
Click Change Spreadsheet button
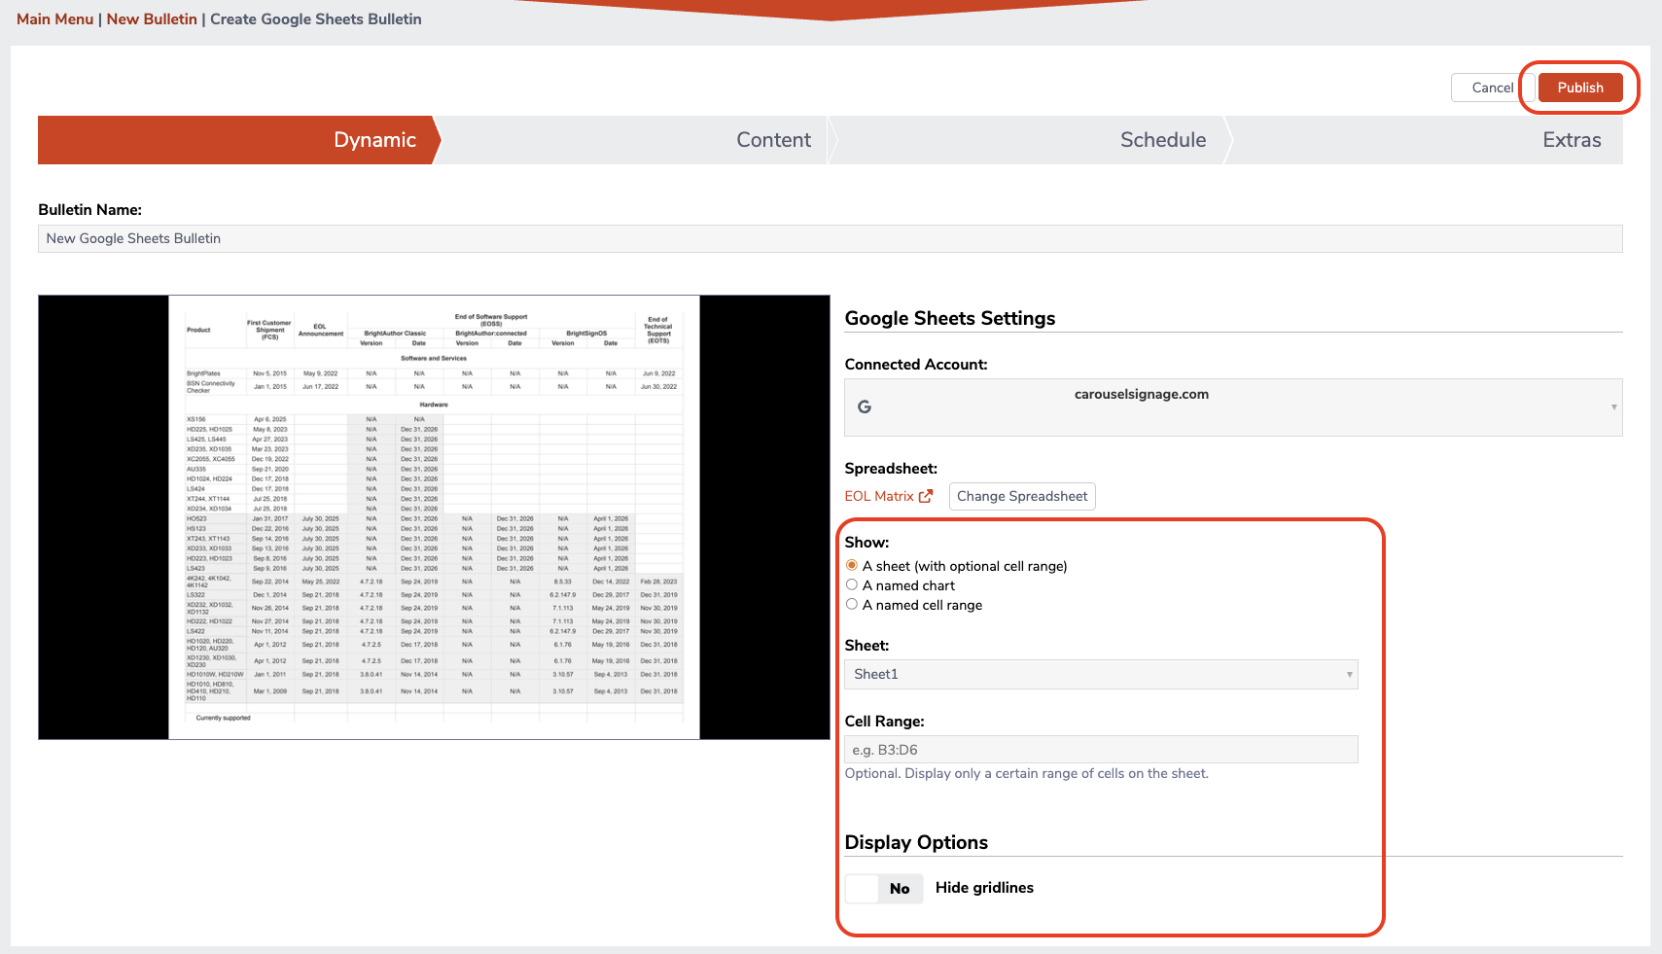1022,496
